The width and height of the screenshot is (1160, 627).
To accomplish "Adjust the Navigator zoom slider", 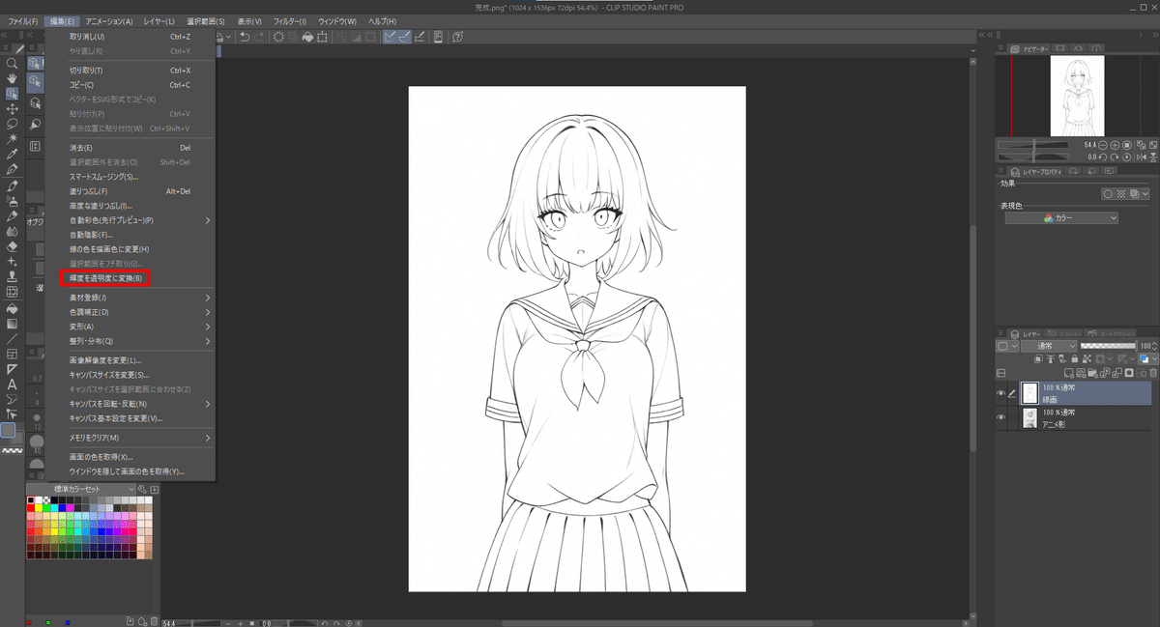I will coord(1033,145).
